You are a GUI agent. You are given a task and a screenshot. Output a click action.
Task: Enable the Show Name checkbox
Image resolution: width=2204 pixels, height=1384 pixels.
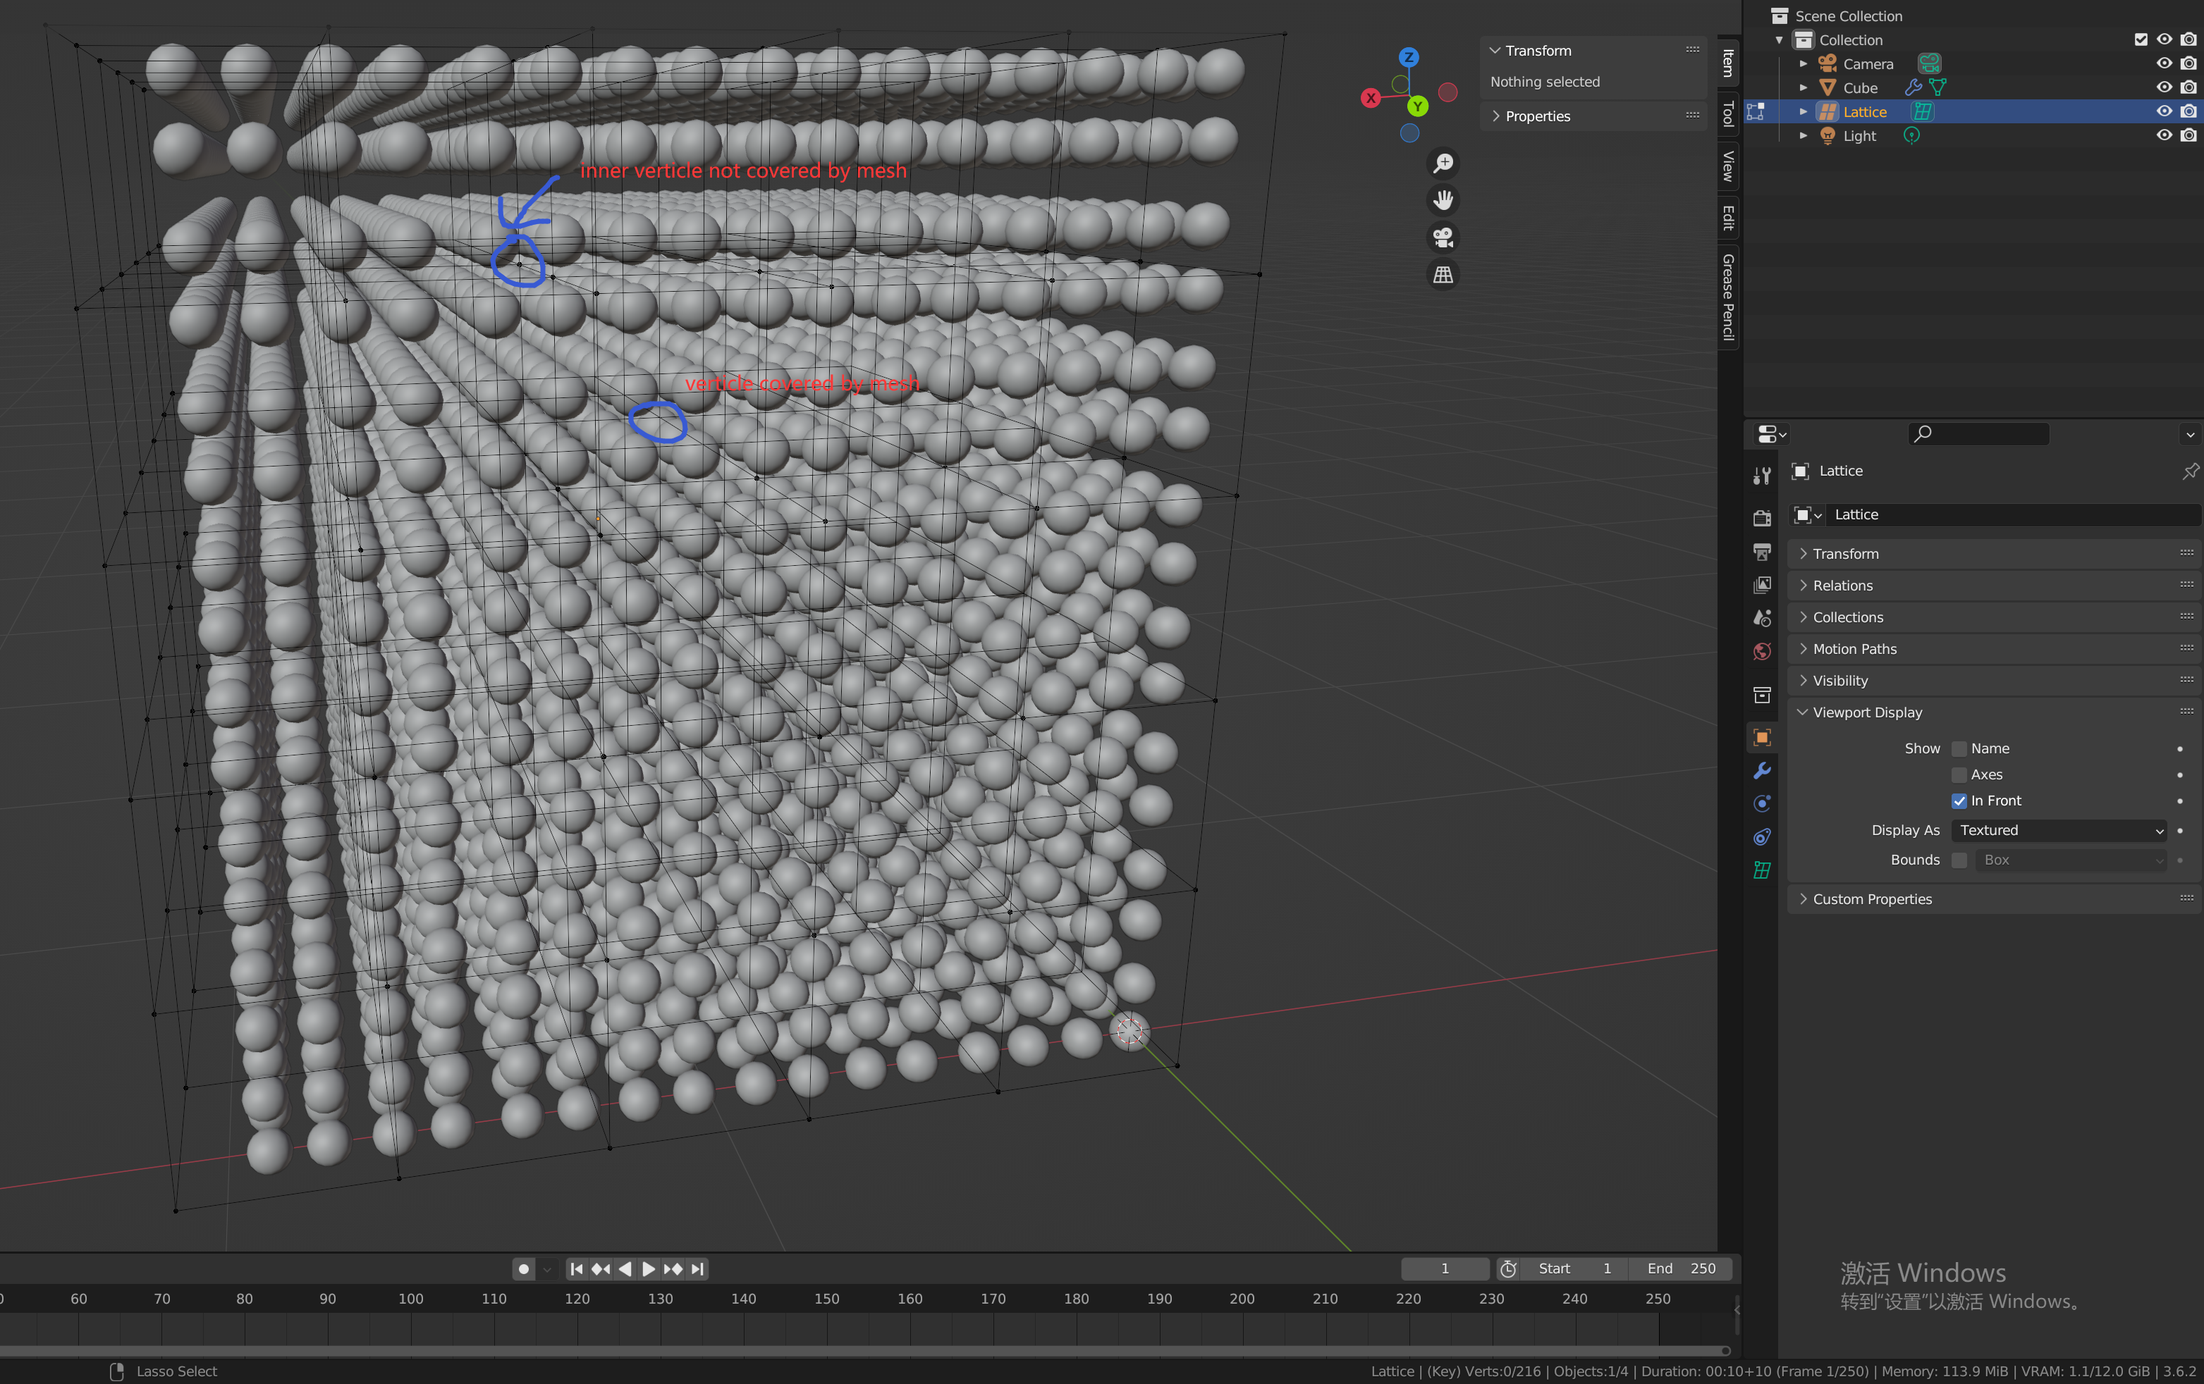[x=1959, y=749]
